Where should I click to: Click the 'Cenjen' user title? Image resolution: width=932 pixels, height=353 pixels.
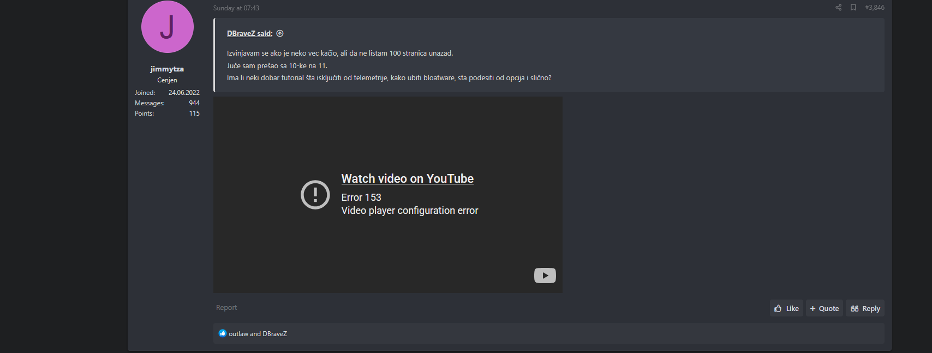coord(167,80)
